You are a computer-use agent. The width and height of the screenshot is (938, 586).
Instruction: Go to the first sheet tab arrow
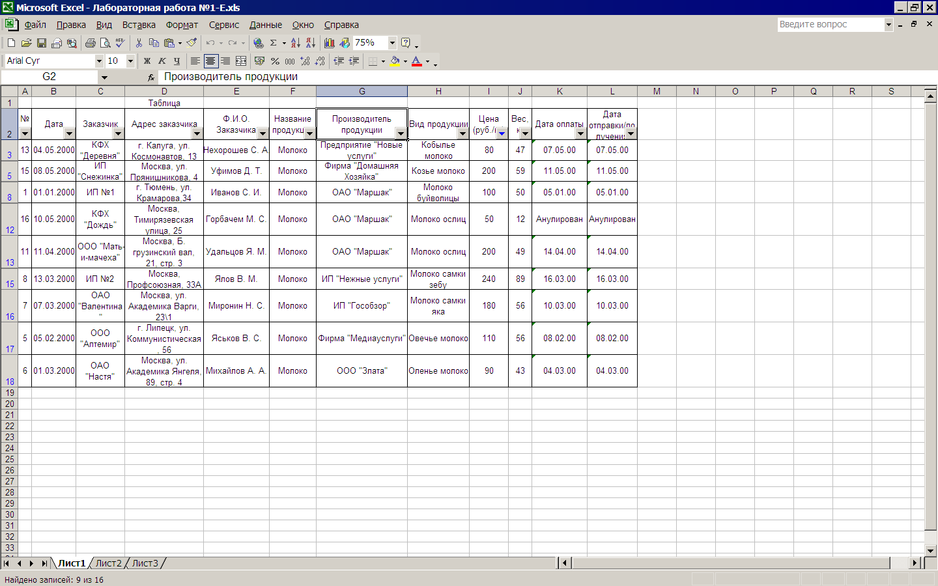pos(7,563)
